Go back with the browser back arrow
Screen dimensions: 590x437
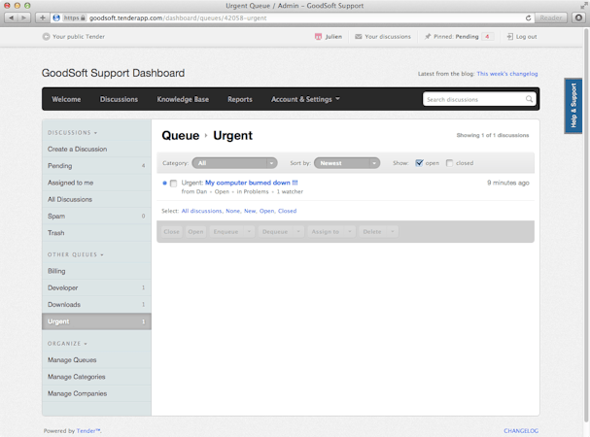(12, 17)
